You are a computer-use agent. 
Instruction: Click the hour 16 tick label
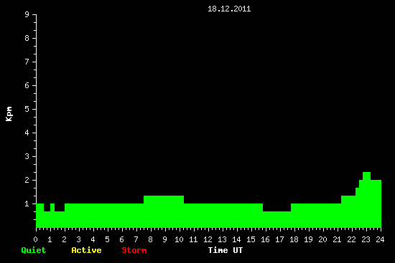265,239
